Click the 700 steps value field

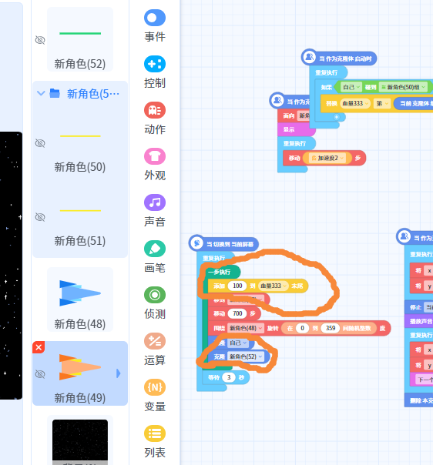pos(237,313)
